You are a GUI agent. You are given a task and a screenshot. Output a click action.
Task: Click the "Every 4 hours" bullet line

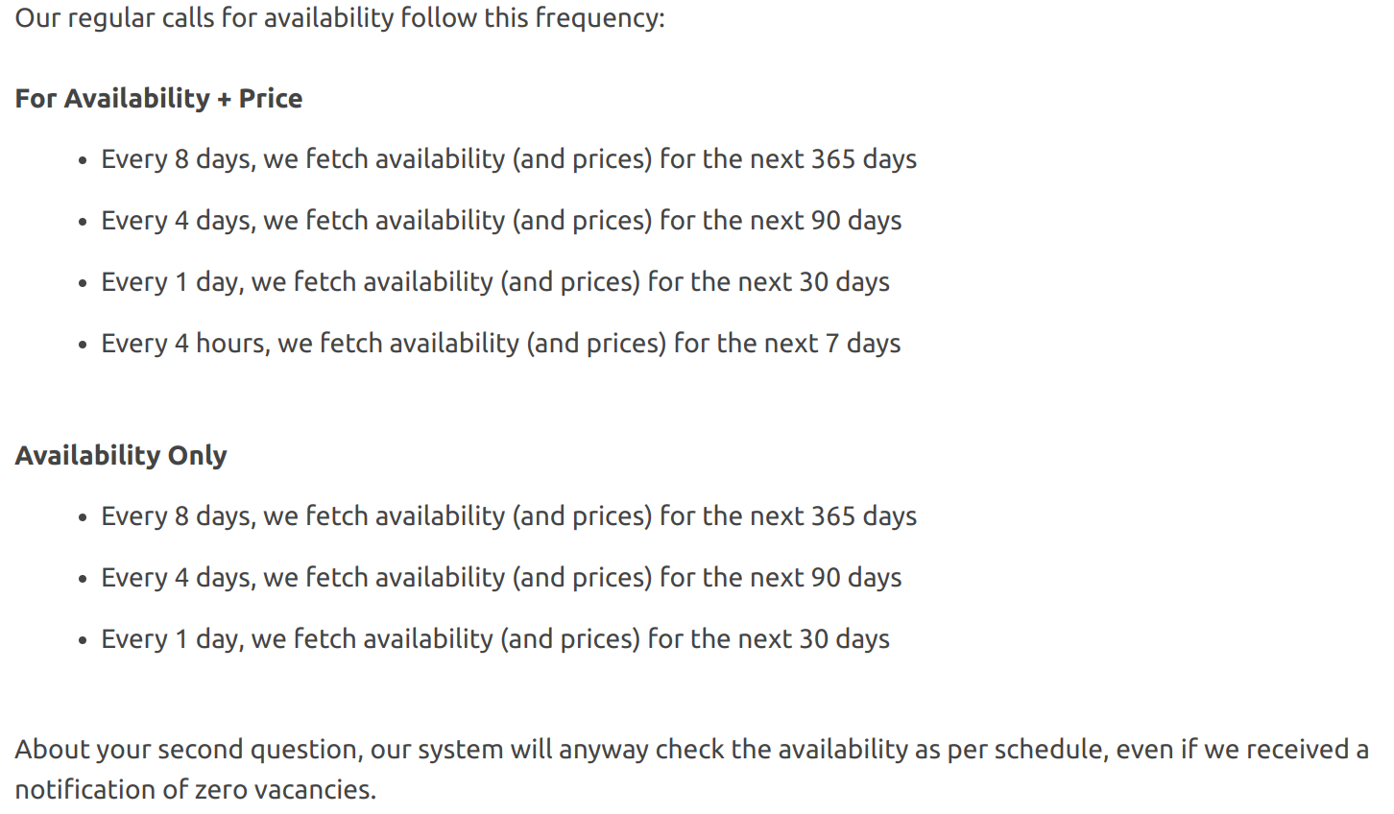(x=500, y=344)
